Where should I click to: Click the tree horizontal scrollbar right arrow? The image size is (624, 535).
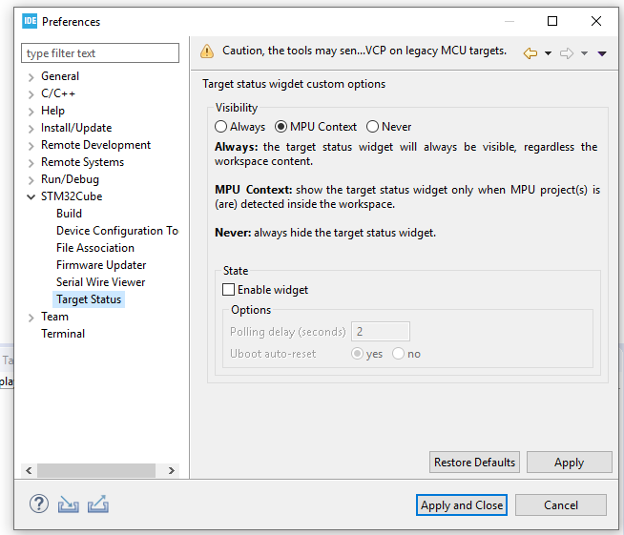point(172,470)
